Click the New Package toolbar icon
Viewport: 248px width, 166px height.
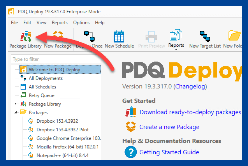point(58,37)
